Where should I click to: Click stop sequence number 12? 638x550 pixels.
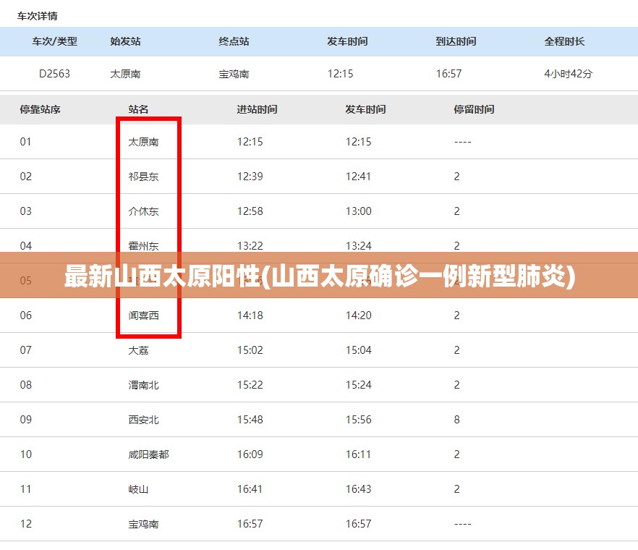click(25, 523)
